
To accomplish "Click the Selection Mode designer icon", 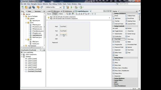I will (x=67, y=14).
